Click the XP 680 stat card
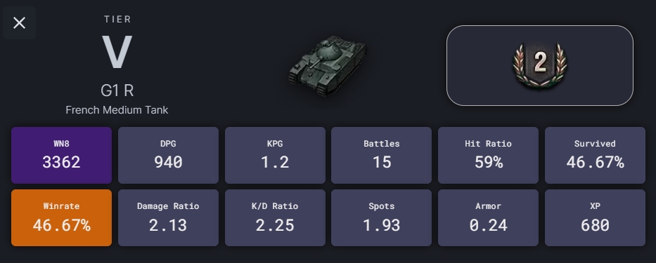 click(595, 218)
